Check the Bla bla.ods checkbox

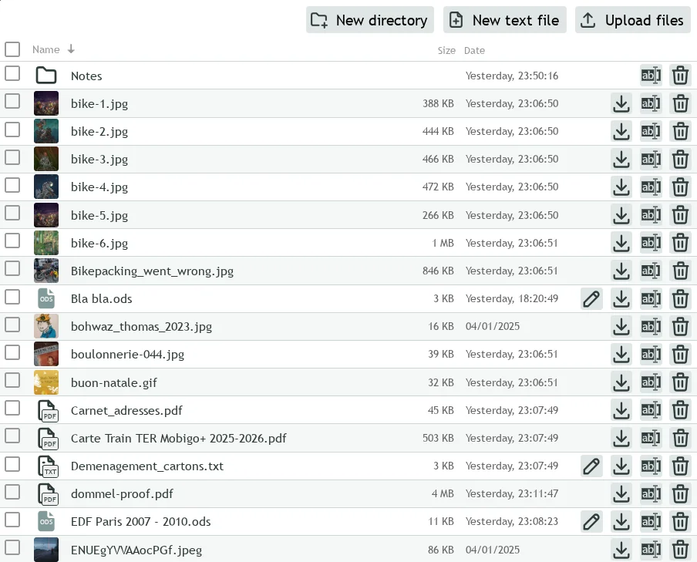12,297
